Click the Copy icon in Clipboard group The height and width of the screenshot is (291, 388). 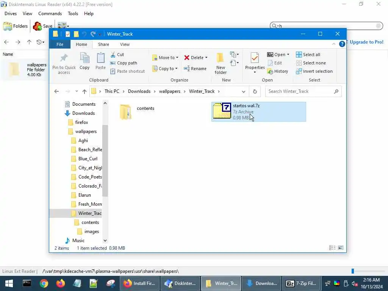(84, 58)
